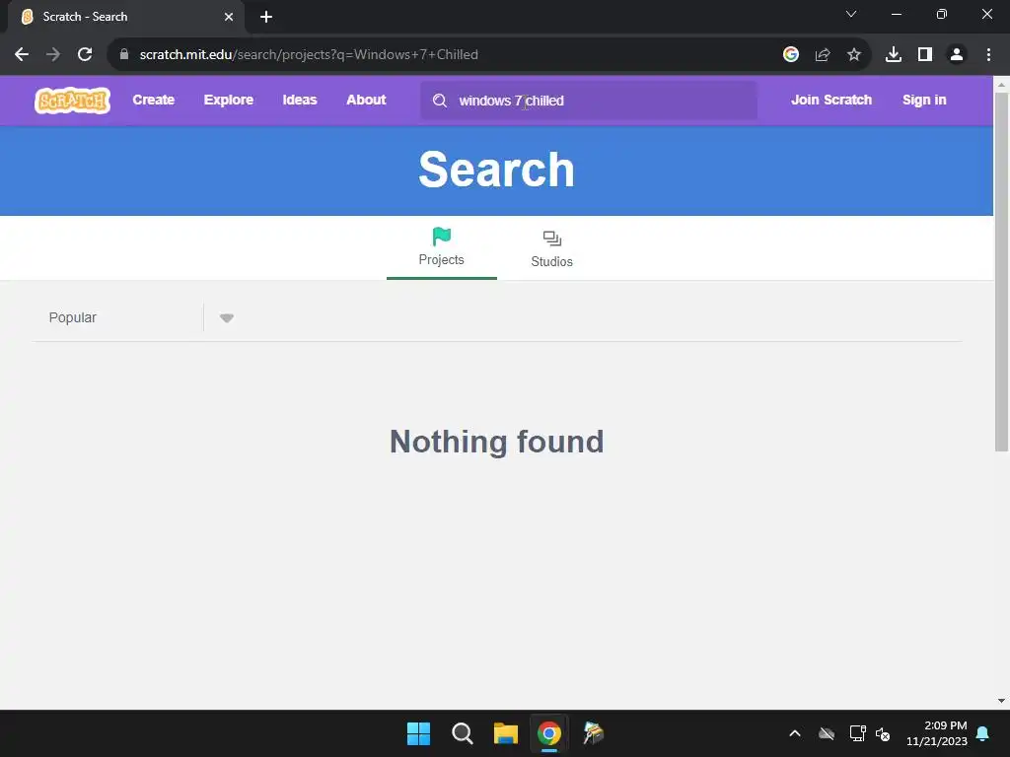
Task: Bookmark this page with the star icon
Action: 854,55
